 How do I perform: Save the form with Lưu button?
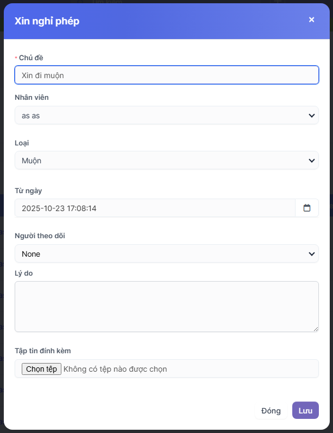pos(305,410)
